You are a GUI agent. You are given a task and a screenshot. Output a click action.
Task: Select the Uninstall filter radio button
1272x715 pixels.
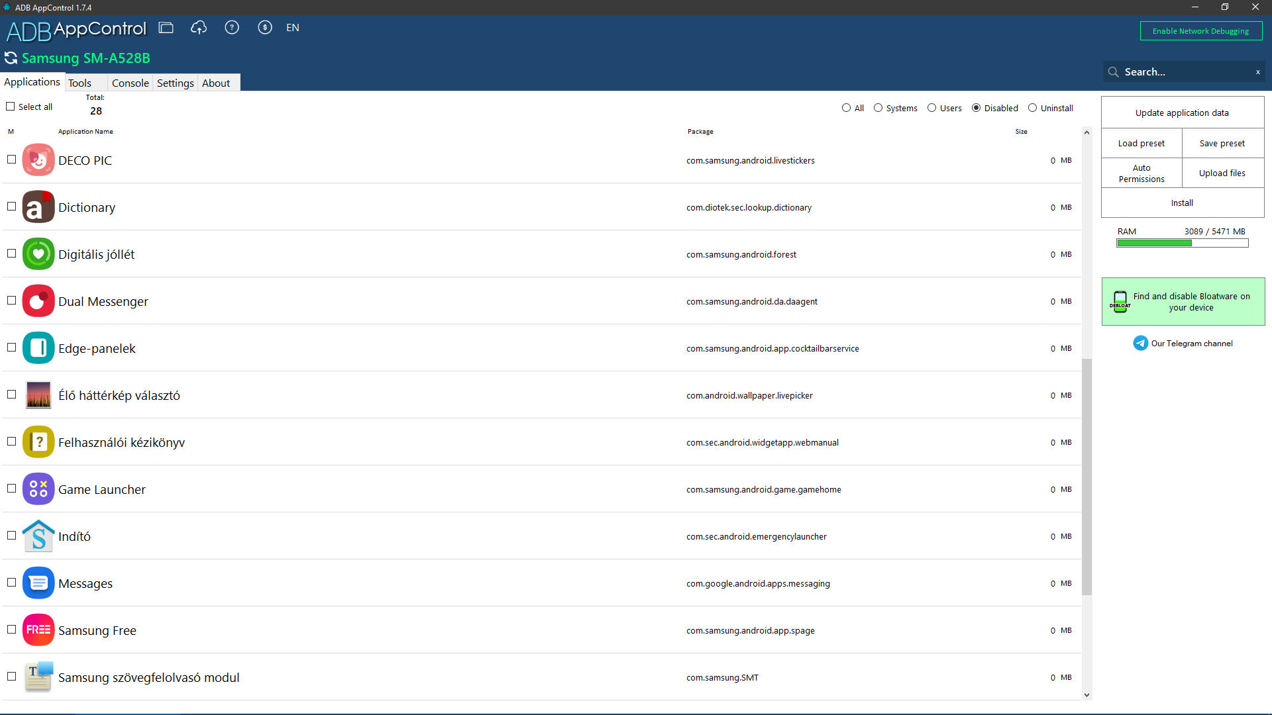click(1032, 108)
